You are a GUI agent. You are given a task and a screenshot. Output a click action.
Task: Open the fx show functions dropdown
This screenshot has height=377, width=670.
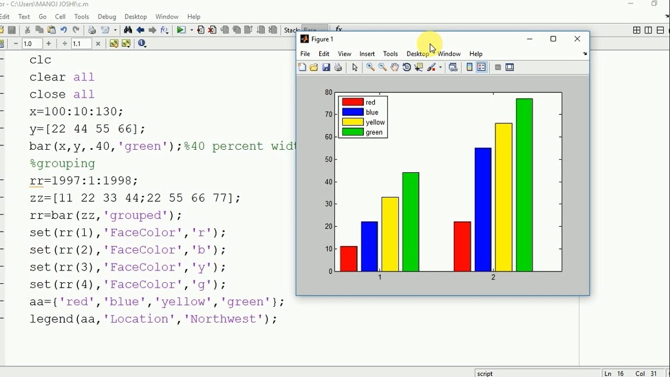(165, 30)
